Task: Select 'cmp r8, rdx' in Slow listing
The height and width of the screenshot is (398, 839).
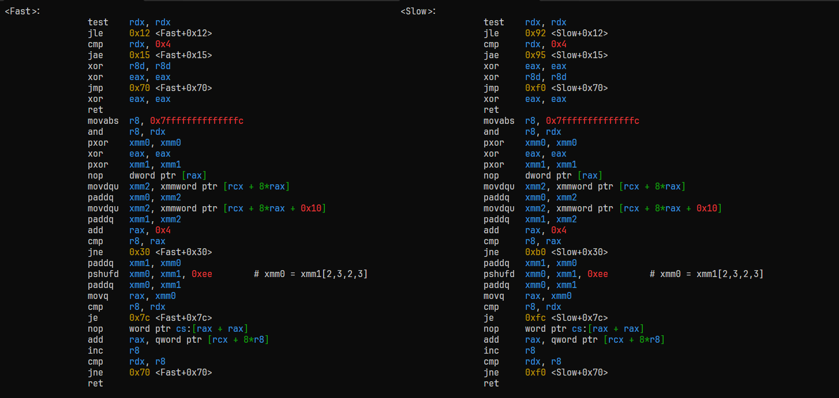Action: click(x=523, y=307)
